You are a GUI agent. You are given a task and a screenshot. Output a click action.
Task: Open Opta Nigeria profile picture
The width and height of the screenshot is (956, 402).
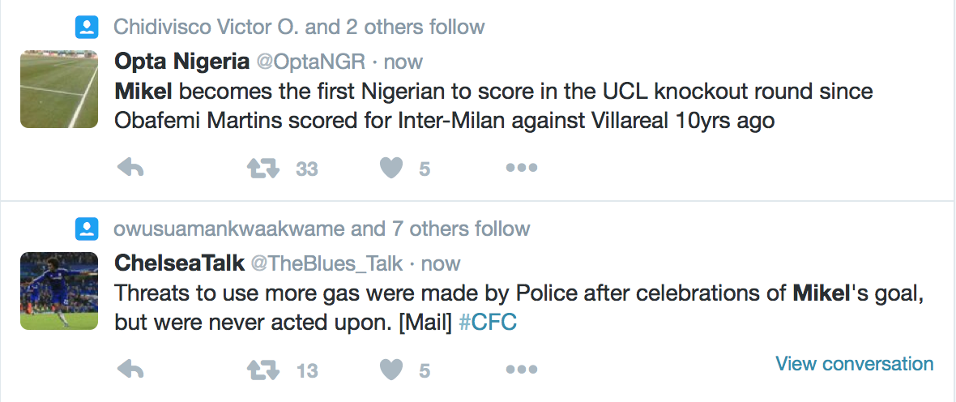click(x=58, y=88)
